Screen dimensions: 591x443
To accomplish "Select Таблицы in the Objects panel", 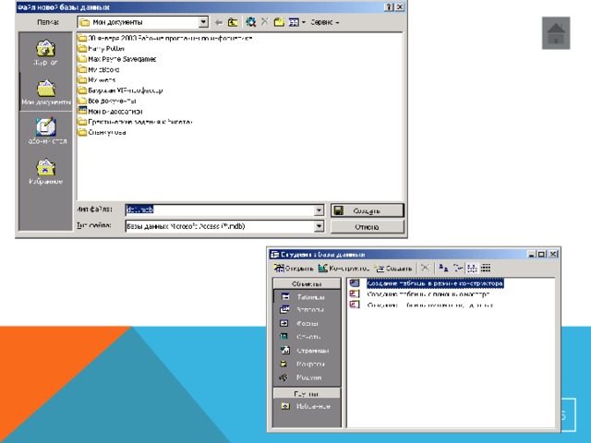I will click(308, 296).
